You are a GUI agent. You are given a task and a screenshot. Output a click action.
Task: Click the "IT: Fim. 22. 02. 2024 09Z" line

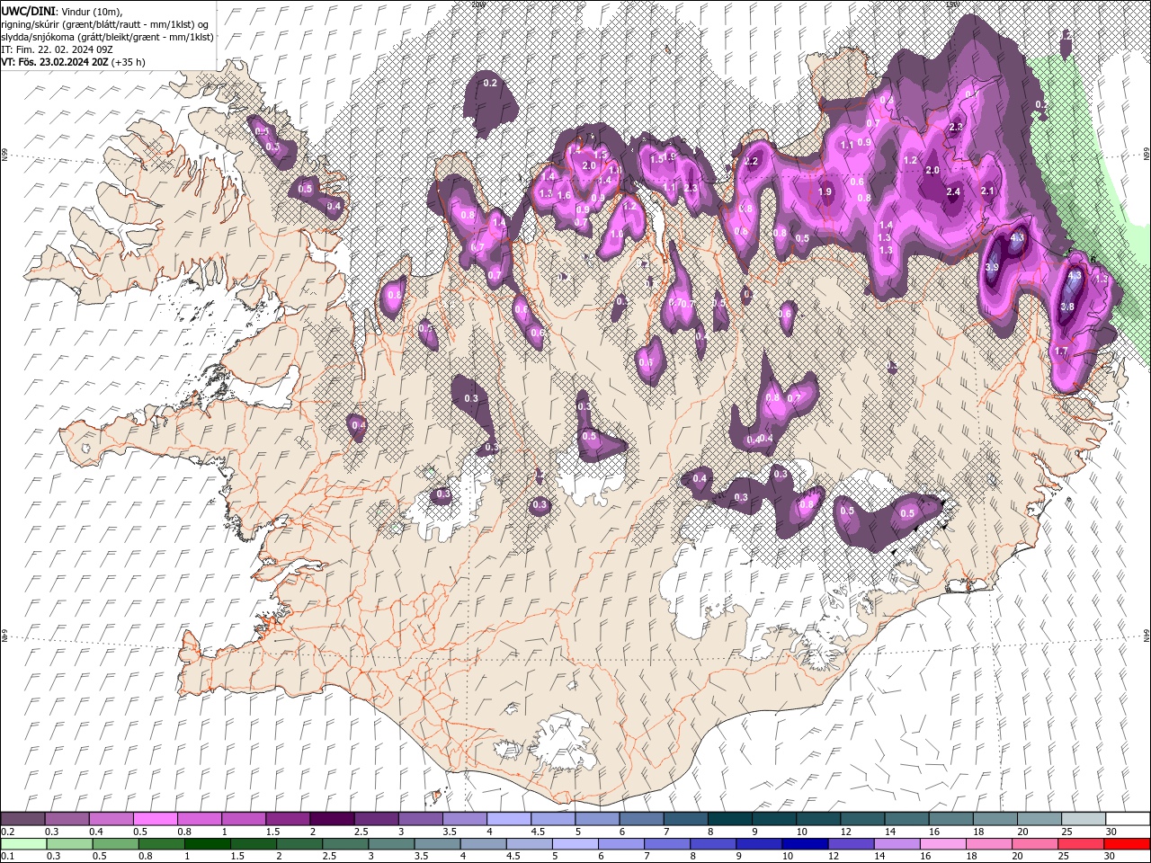pos(57,49)
